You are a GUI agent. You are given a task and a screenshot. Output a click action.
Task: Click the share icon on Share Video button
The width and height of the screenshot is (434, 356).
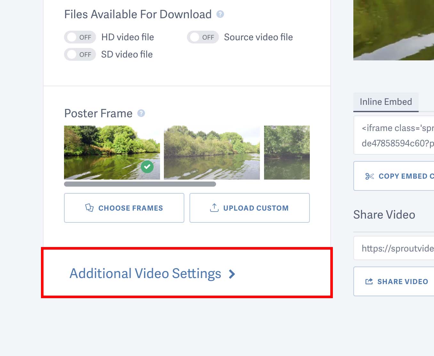pos(369,281)
